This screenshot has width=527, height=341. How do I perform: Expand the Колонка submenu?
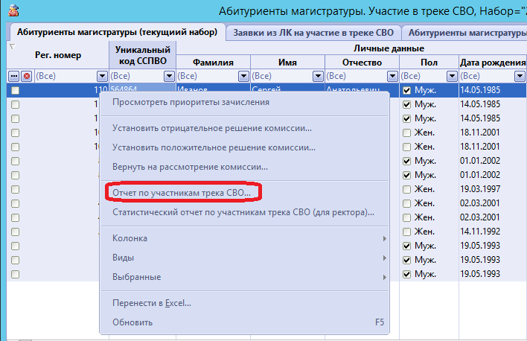244,238
